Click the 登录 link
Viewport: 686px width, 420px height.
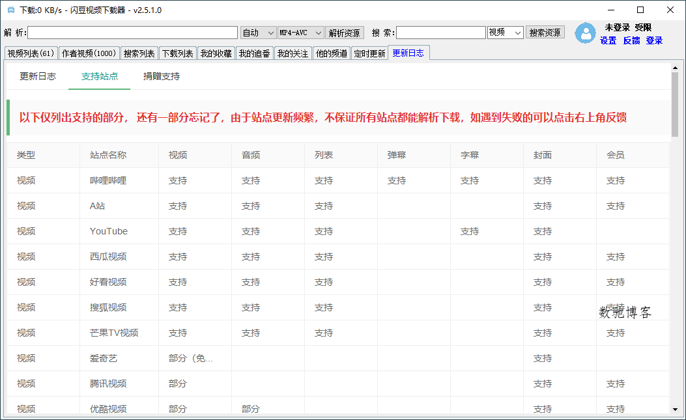[x=654, y=40]
